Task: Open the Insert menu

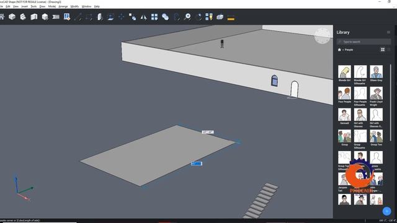Action: point(25,6)
